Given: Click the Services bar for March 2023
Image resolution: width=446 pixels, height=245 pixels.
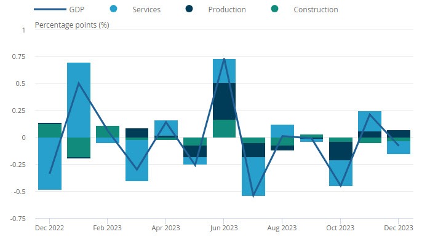Looking at the screenshot, I should coord(137,160).
